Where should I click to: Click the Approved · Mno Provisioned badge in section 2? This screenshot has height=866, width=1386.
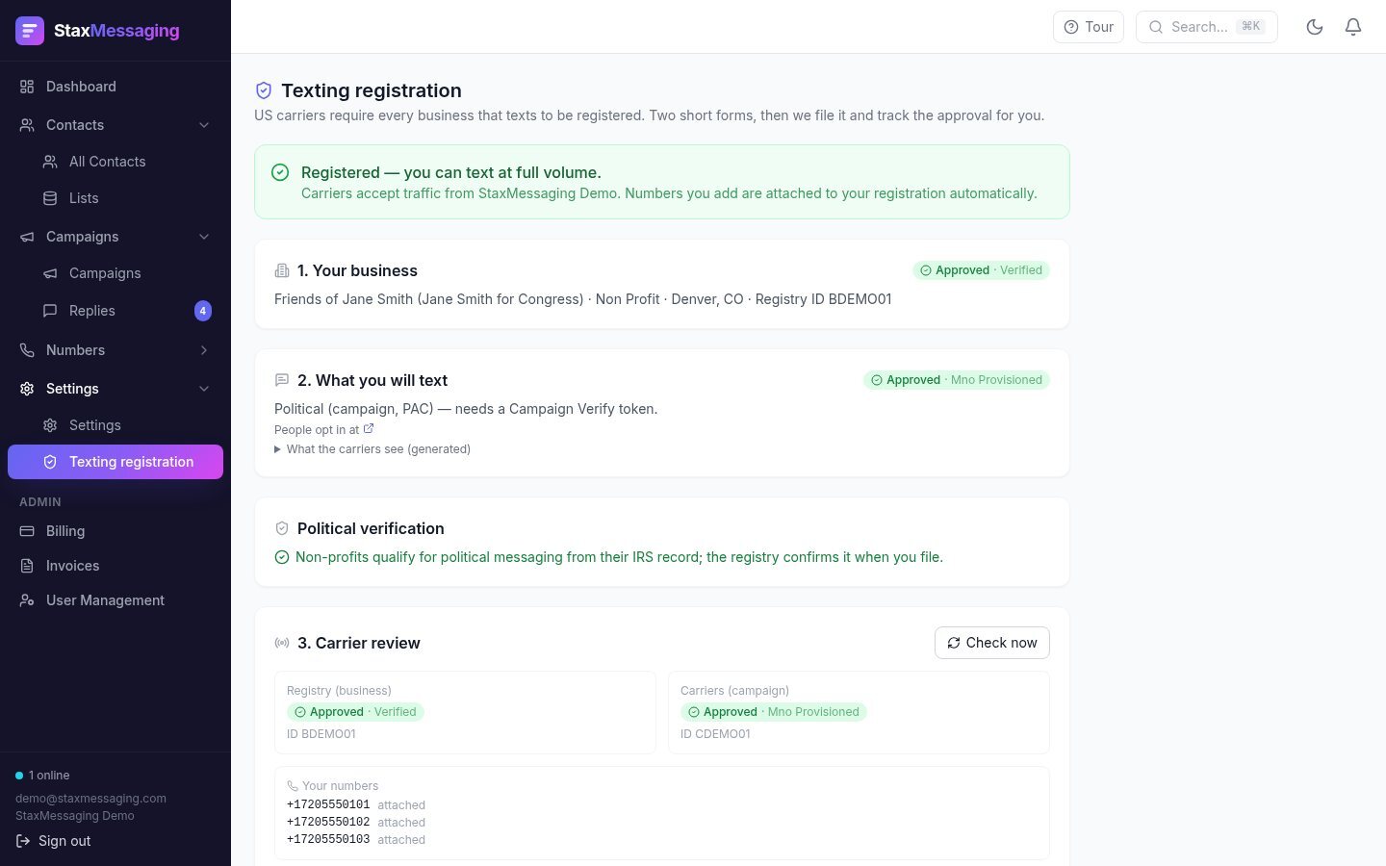pos(957,380)
